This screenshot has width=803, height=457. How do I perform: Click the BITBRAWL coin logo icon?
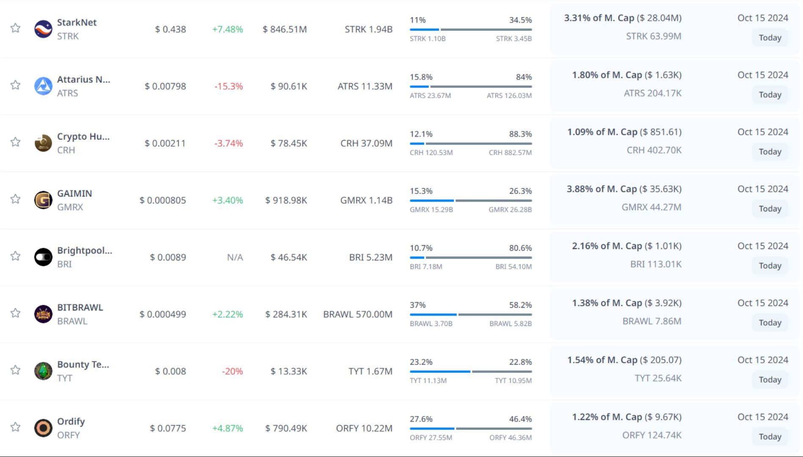43,314
